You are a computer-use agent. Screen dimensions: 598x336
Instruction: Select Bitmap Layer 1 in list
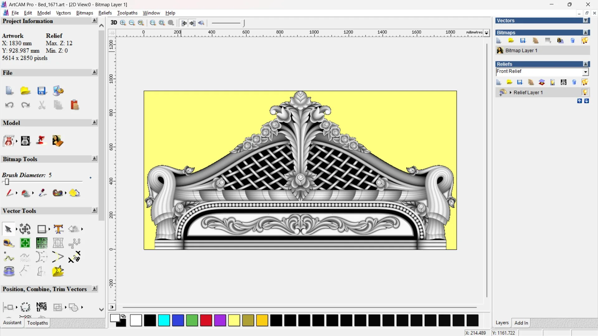point(521,50)
